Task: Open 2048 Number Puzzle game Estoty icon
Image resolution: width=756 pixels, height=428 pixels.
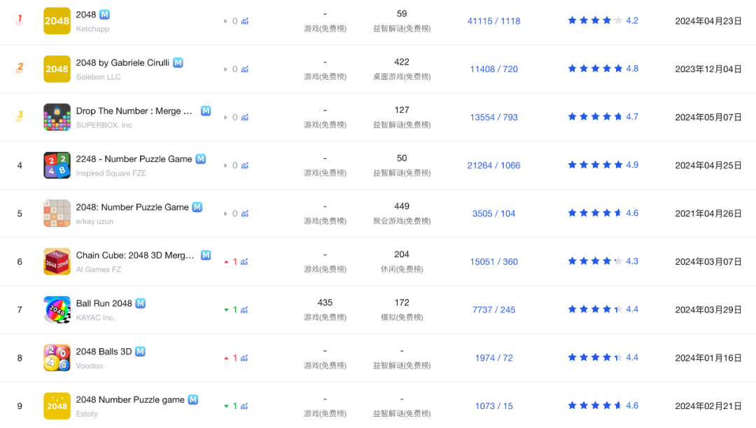Action: pos(57,406)
